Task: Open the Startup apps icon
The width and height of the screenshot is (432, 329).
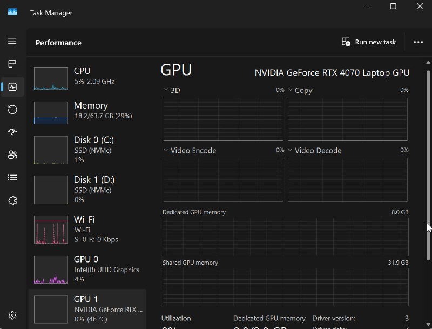Action: (12, 132)
